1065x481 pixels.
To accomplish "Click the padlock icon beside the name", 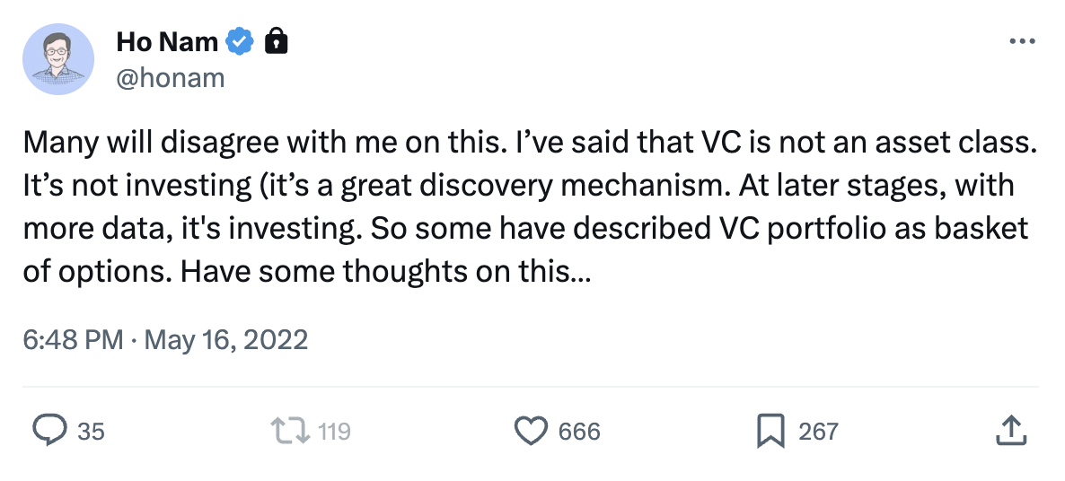I will [x=277, y=41].
